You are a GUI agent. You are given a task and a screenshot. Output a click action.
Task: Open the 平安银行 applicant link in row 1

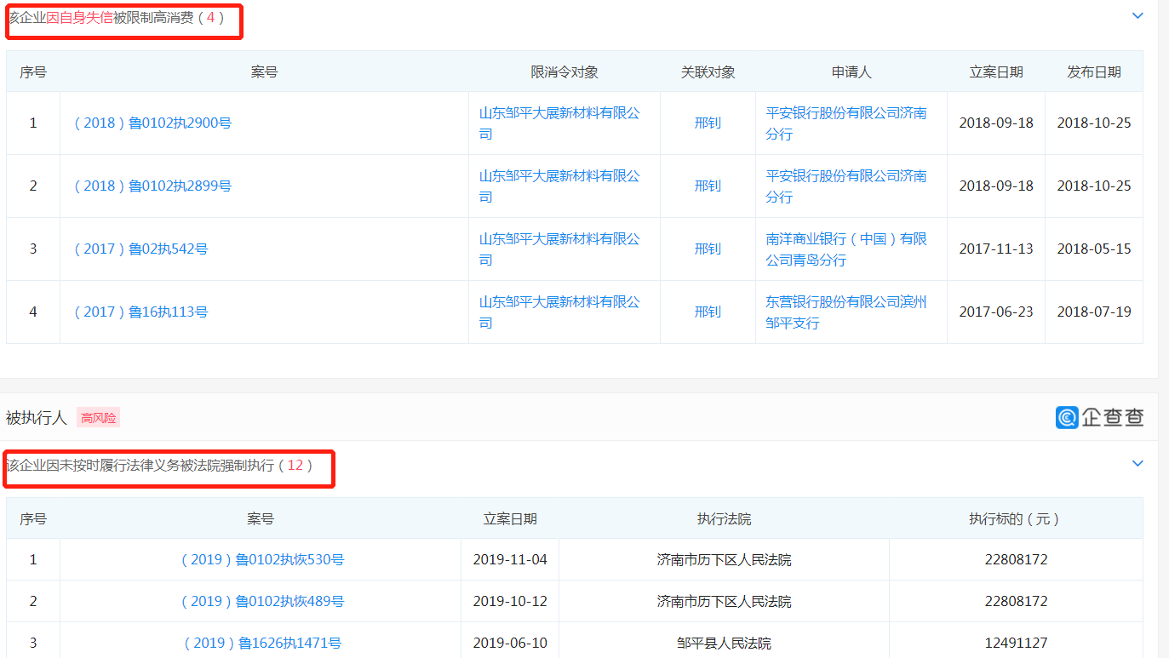[845, 123]
